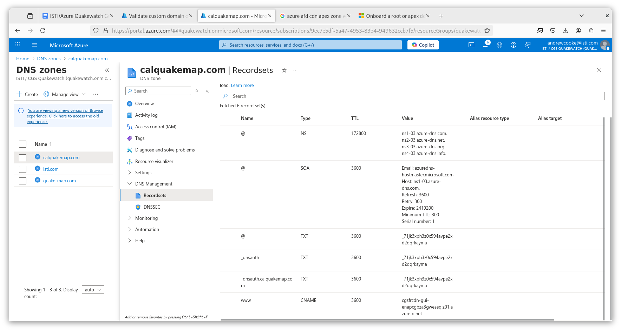Favorite the calquakemap.com resource with star
Viewport: 621px width, 331px height.
(x=284, y=70)
